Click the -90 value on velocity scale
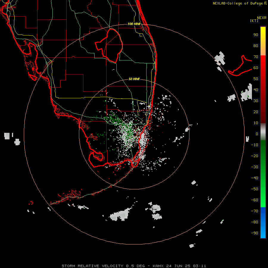The width and height of the screenshot is (268, 268). click(x=255, y=233)
